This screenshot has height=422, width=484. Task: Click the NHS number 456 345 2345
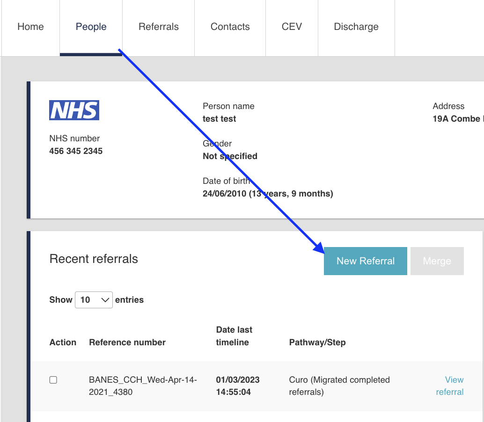[76, 151]
